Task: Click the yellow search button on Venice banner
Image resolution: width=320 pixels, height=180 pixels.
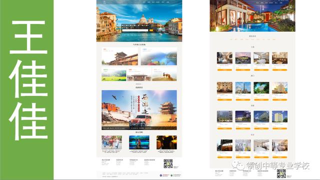Action: [151, 30]
